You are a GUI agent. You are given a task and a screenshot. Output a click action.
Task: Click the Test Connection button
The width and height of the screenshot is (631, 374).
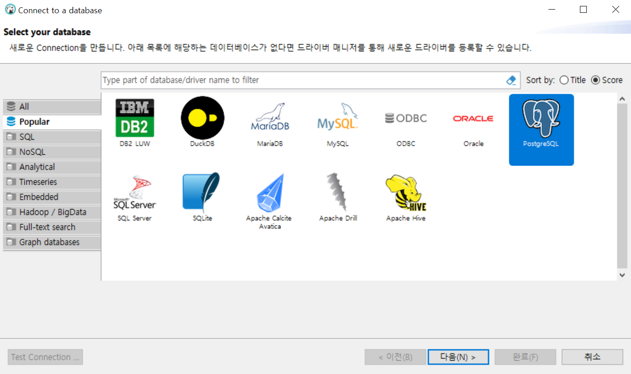[45, 357]
